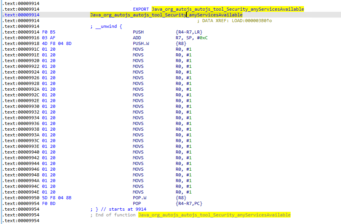Click the function name in End of function comment
This screenshot has width=341, height=224.
214,215
